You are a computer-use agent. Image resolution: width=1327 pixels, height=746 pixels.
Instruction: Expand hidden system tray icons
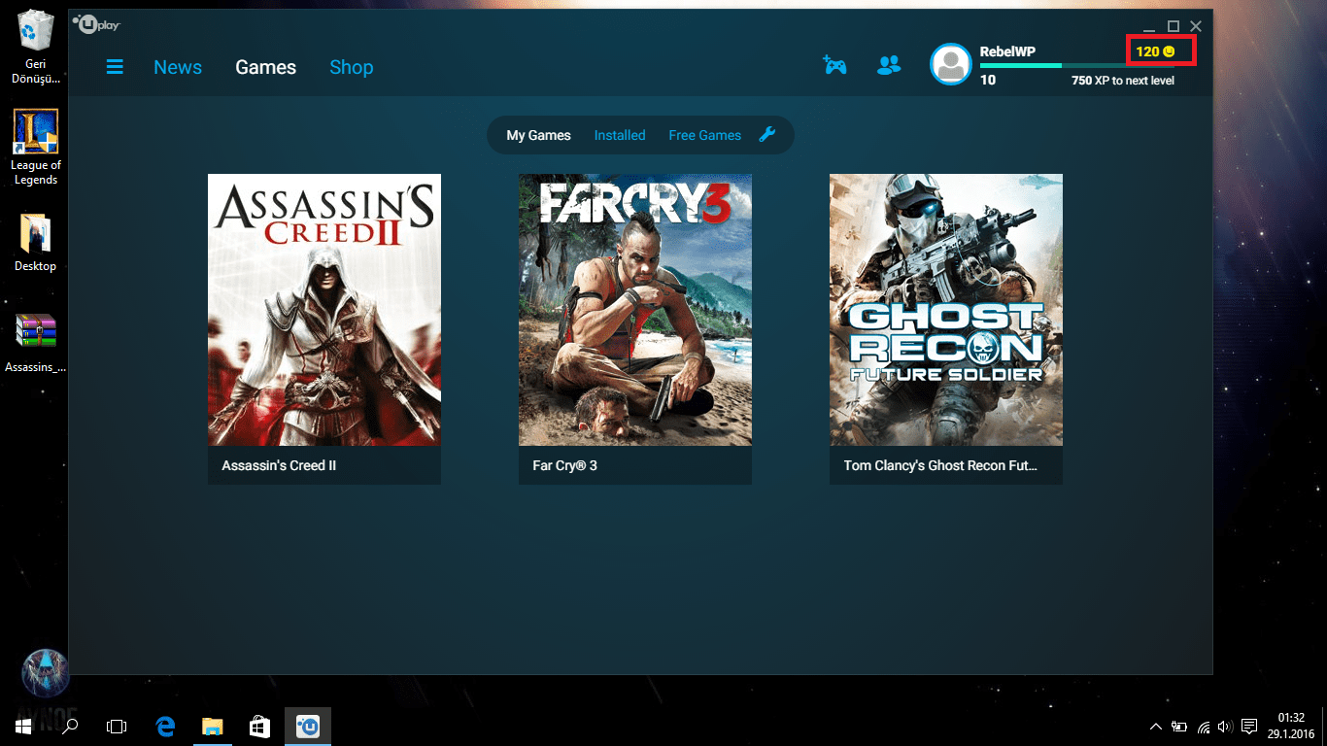(x=1156, y=726)
